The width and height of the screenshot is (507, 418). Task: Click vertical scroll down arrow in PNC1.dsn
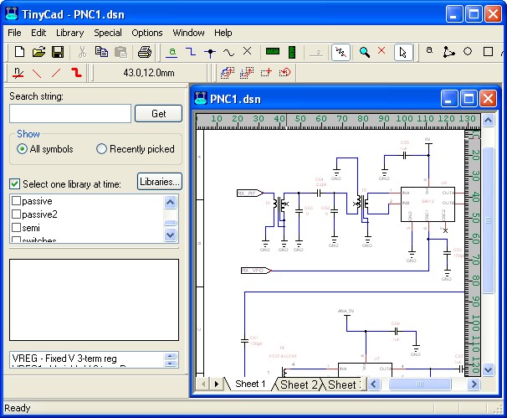(488, 369)
